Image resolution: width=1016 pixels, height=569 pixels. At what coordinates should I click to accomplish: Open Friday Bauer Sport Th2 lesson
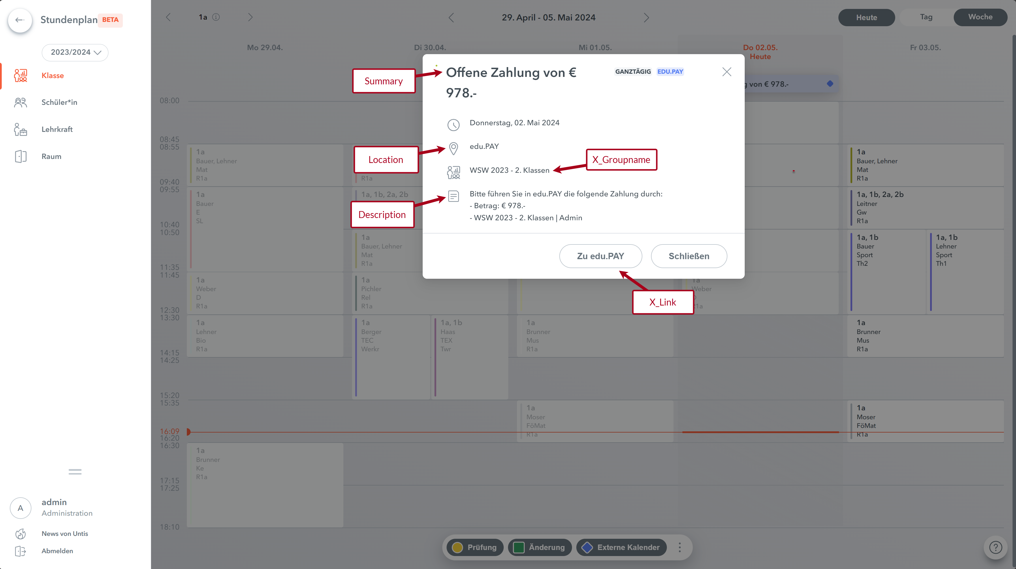[886, 272]
